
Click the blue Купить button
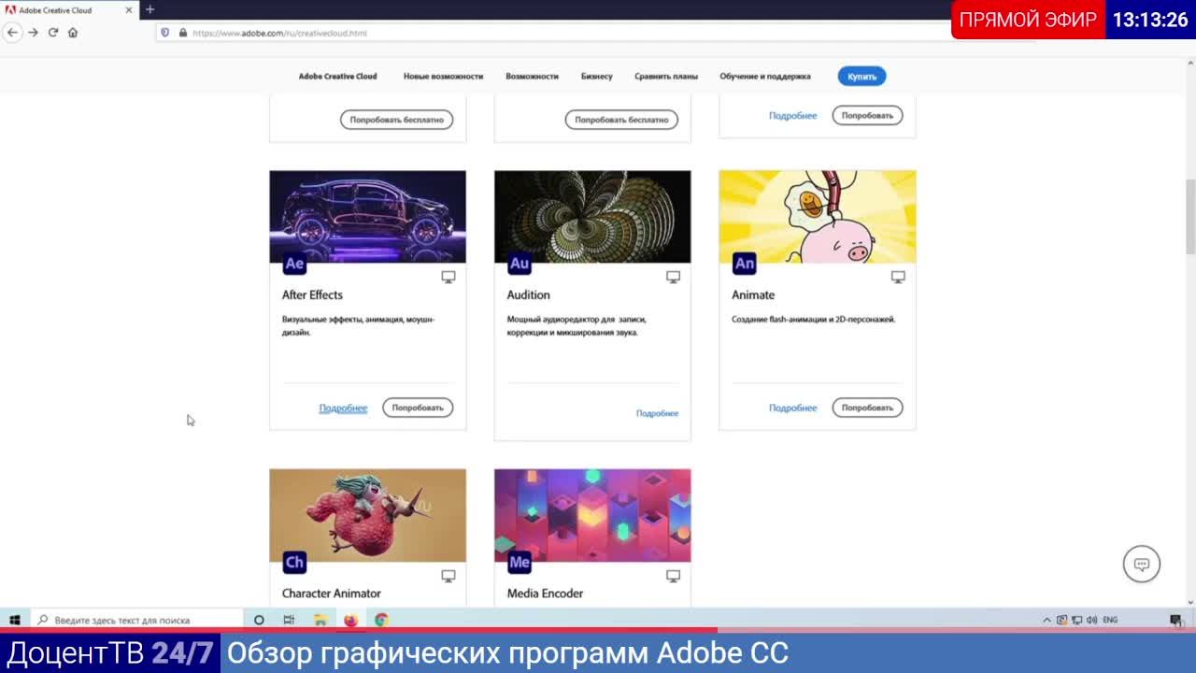coord(861,77)
